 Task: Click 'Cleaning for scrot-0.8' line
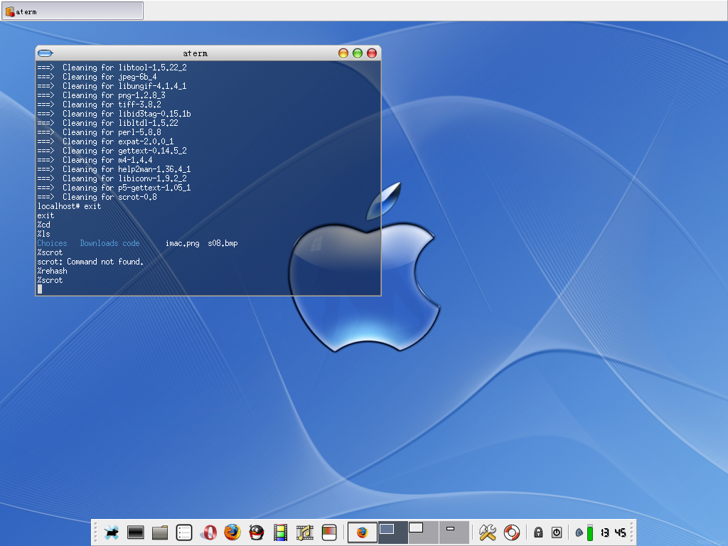click(x=97, y=197)
